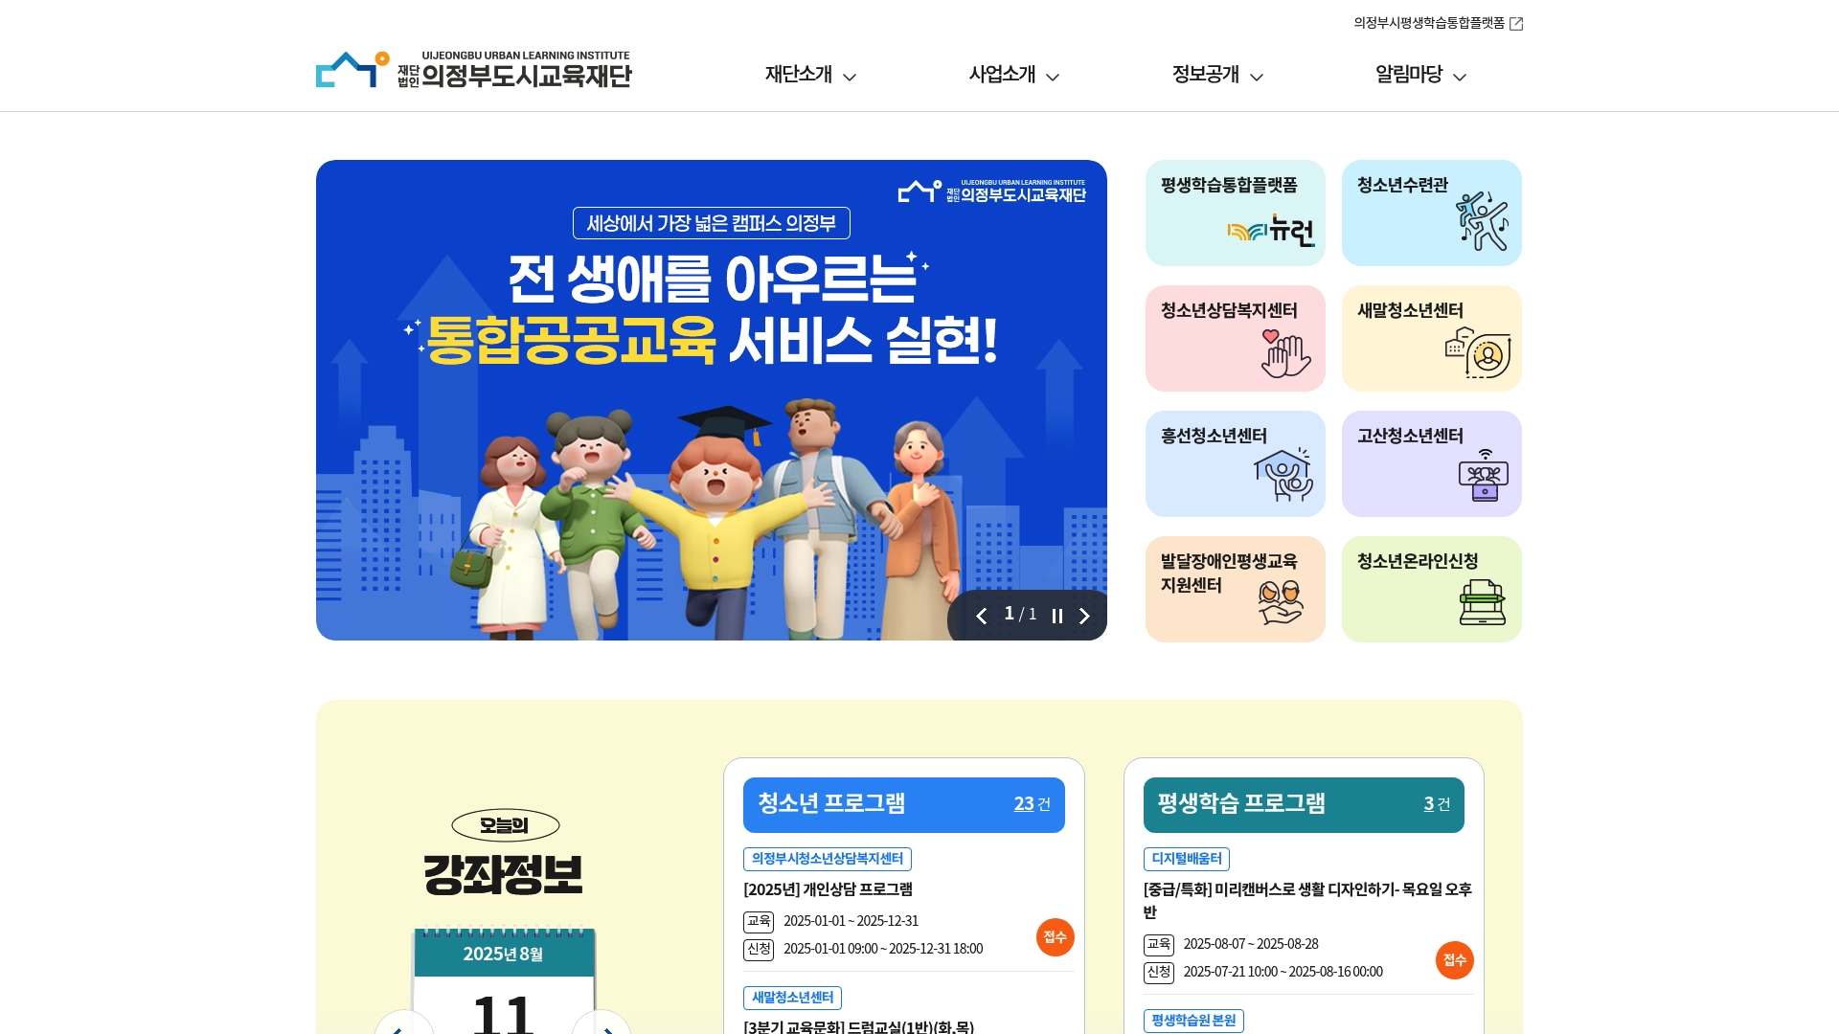1839x1034 pixels.
Task: Open the 발달장애인평생교육 지원센터 tile
Action: pos(1235,589)
